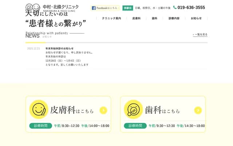Open 年末年始休診のお知らせ news title

click(59, 48)
